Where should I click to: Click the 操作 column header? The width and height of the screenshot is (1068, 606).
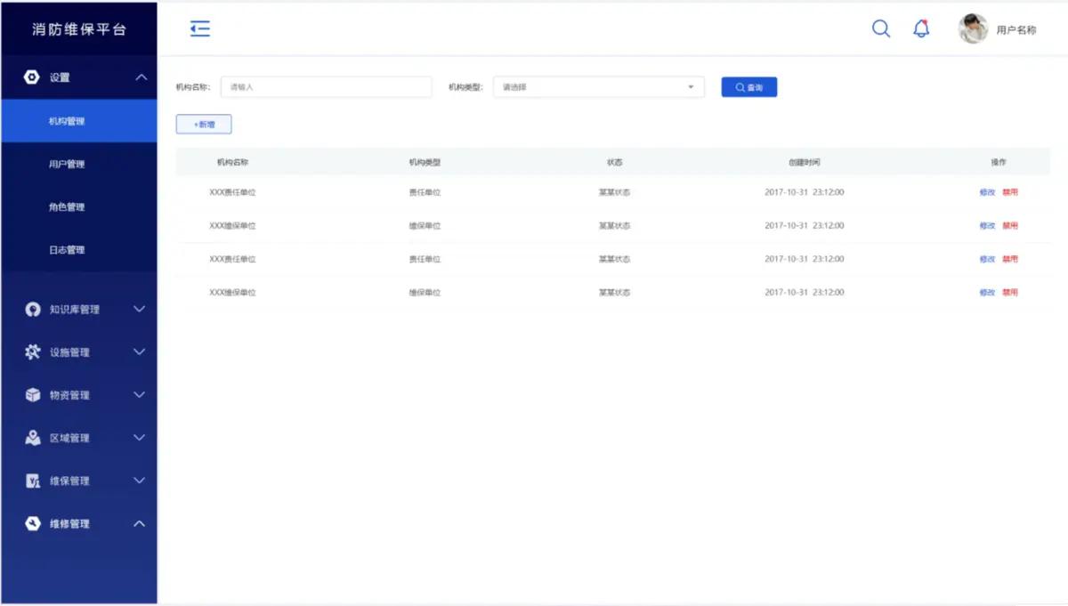(999, 163)
